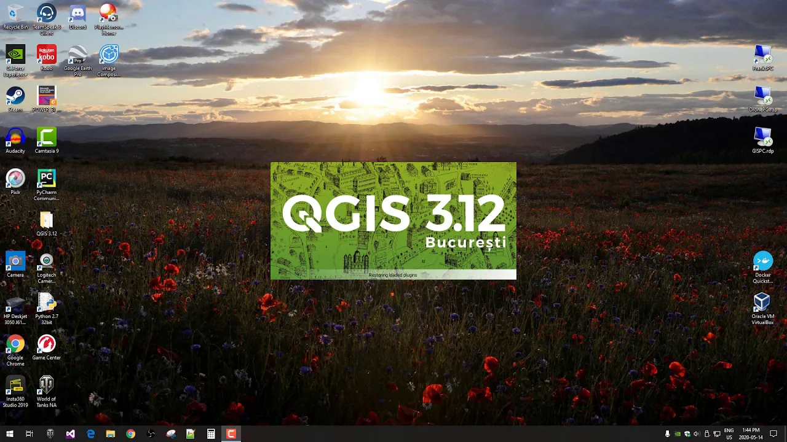Open Calculator from the taskbar
787x442 pixels.
click(x=211, y=434)
